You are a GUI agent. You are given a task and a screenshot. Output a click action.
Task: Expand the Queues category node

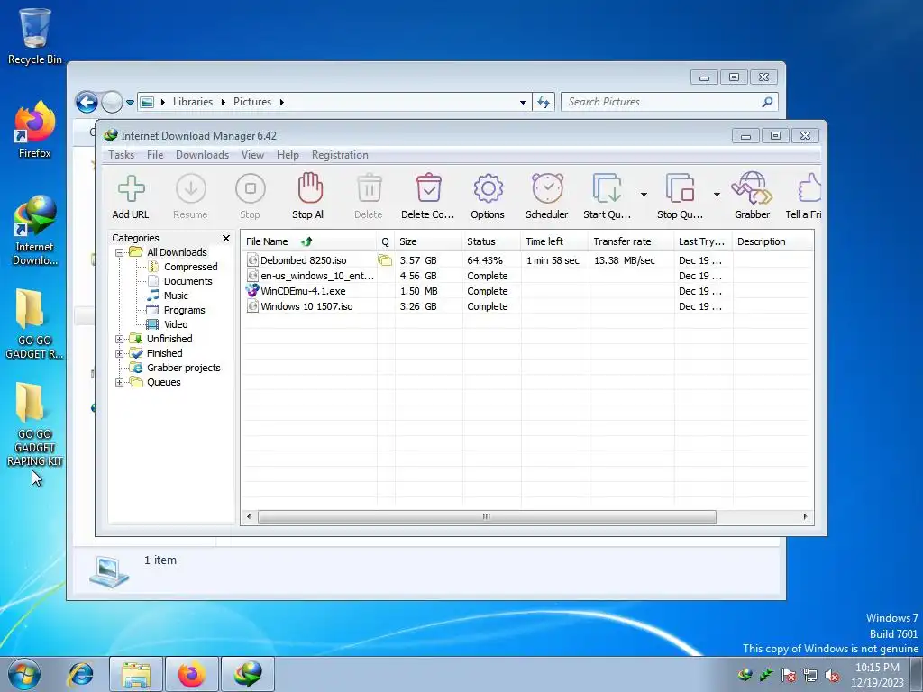click(120, 382)
